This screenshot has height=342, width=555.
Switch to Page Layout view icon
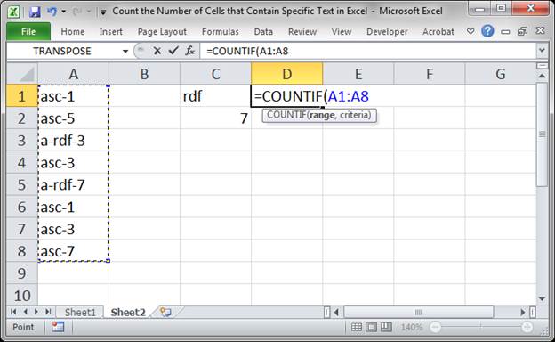(x=371, y=327)
